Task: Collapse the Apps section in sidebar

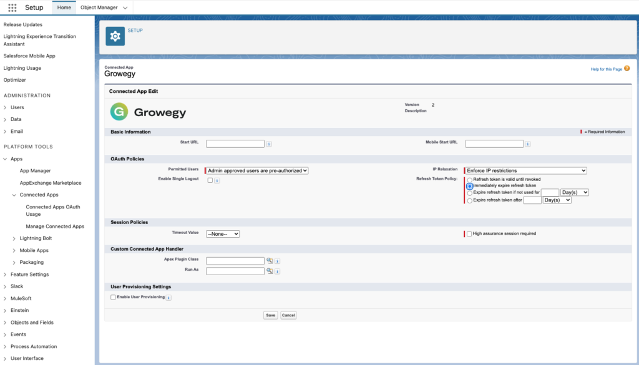Action: click(x=5, y=159)
